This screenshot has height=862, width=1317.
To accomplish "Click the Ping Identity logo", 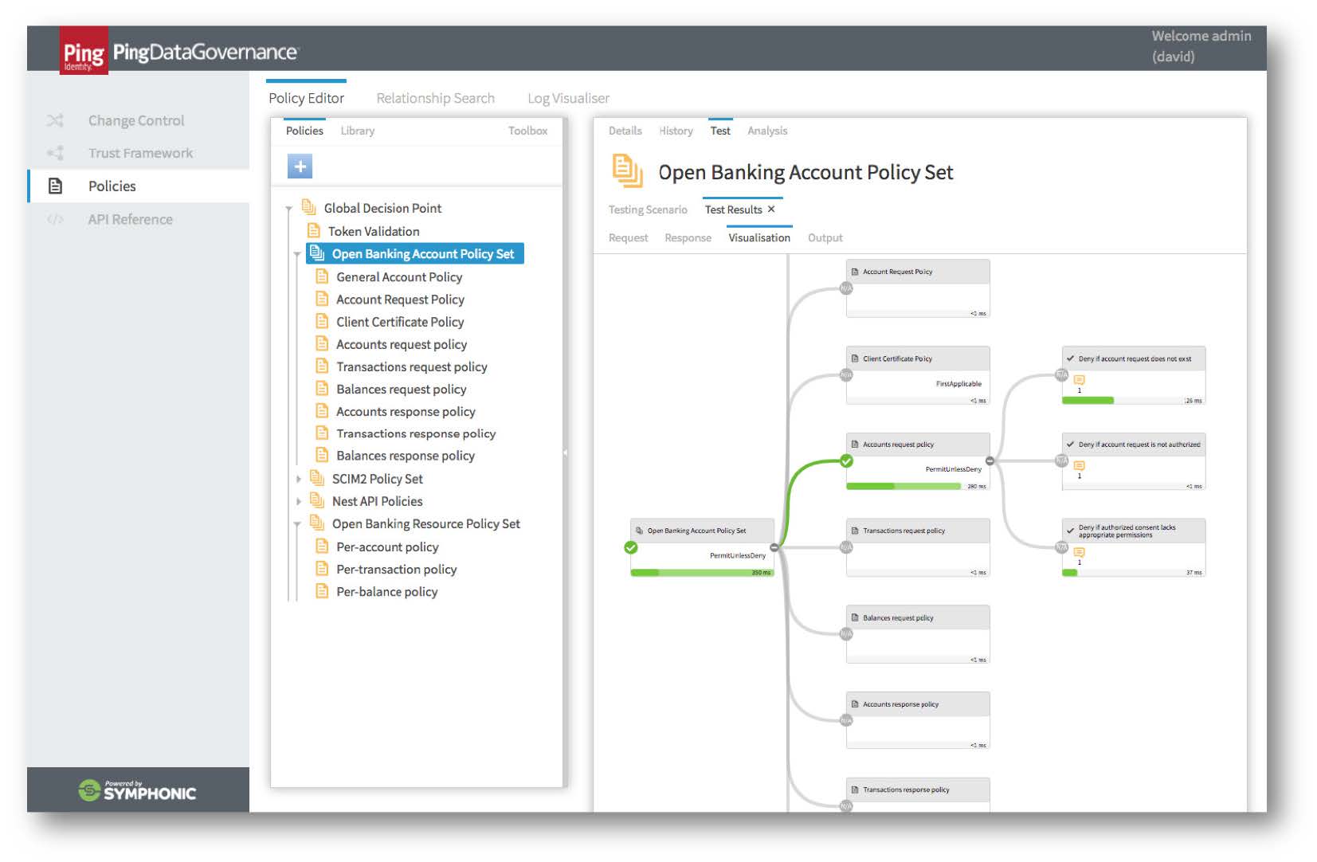I will click(x=84, y=53).
